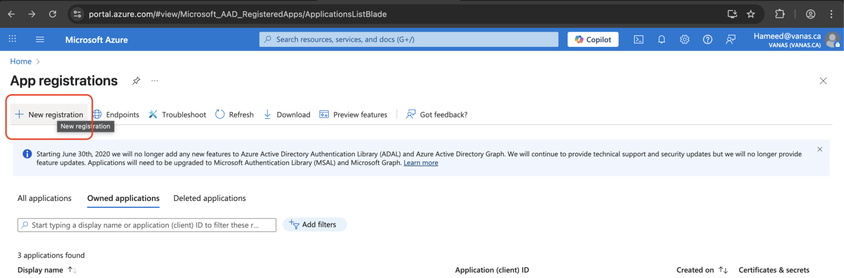Screen dimensions: 844x278
Task: Open Troubleshoot
Action: tap(177, 114)
